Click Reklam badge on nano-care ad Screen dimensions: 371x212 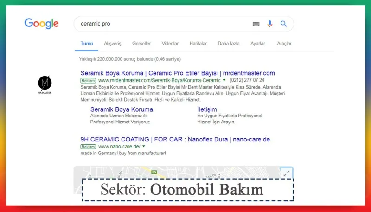point(88,147)
